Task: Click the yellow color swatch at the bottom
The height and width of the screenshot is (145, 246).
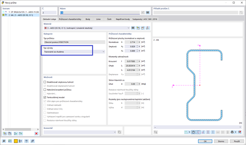Action: pos(16,141)
